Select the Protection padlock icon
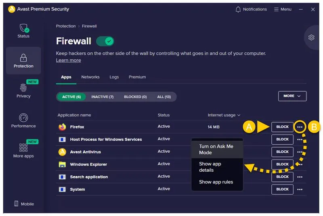Viewport: 323px width, 216px height. 23,58
